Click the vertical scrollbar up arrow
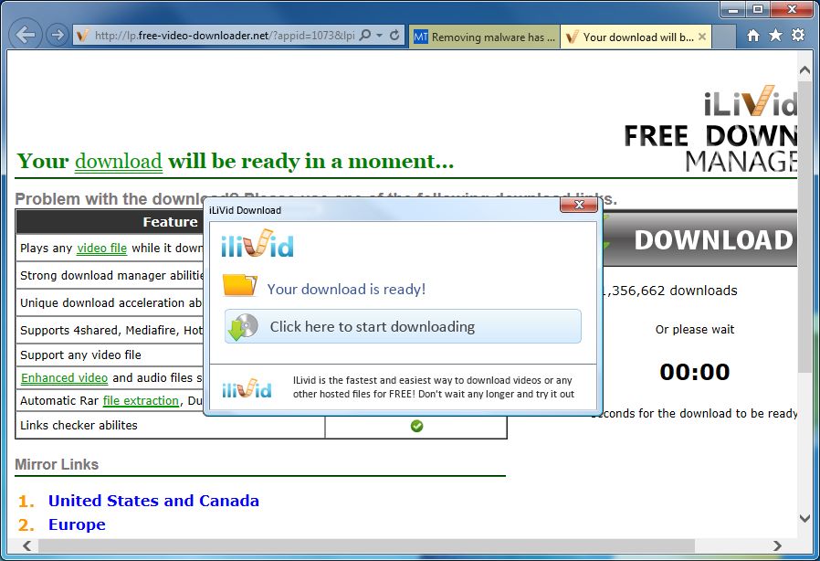This screenshot has height=561, width=820. point(804,69)
